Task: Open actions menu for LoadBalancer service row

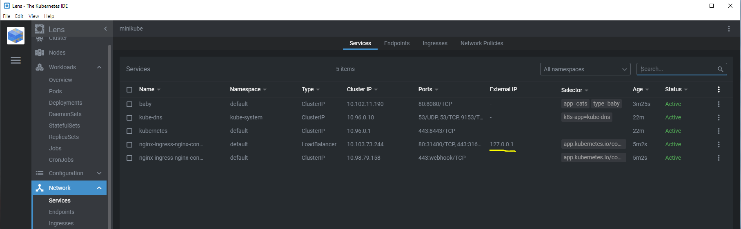Action: 719,144
